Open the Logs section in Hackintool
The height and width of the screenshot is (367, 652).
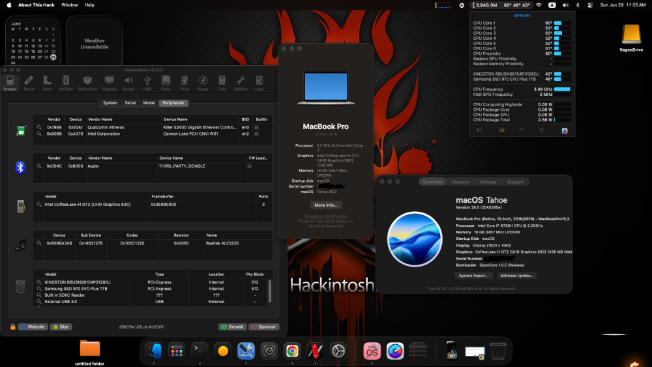259,83
